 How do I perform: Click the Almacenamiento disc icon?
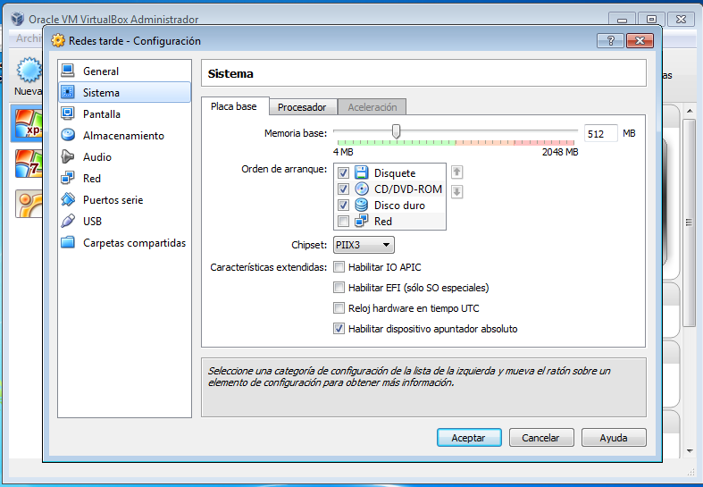68,135
